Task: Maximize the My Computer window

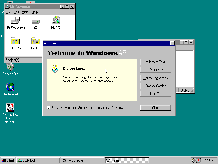Action: click(67, 7)
